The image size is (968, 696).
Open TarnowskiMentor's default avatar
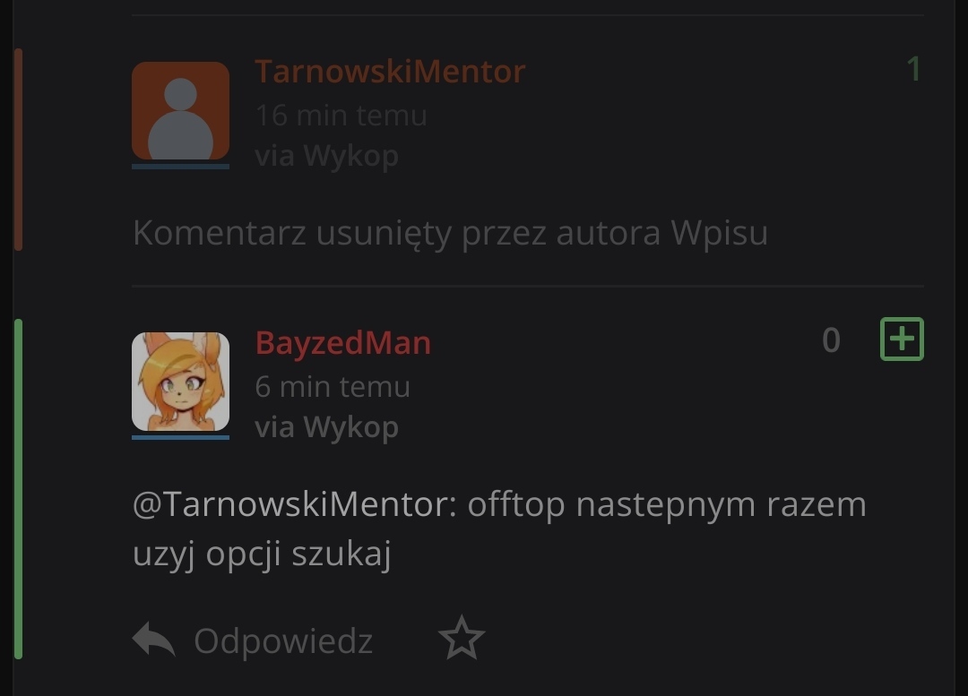[x=180, y=110]
